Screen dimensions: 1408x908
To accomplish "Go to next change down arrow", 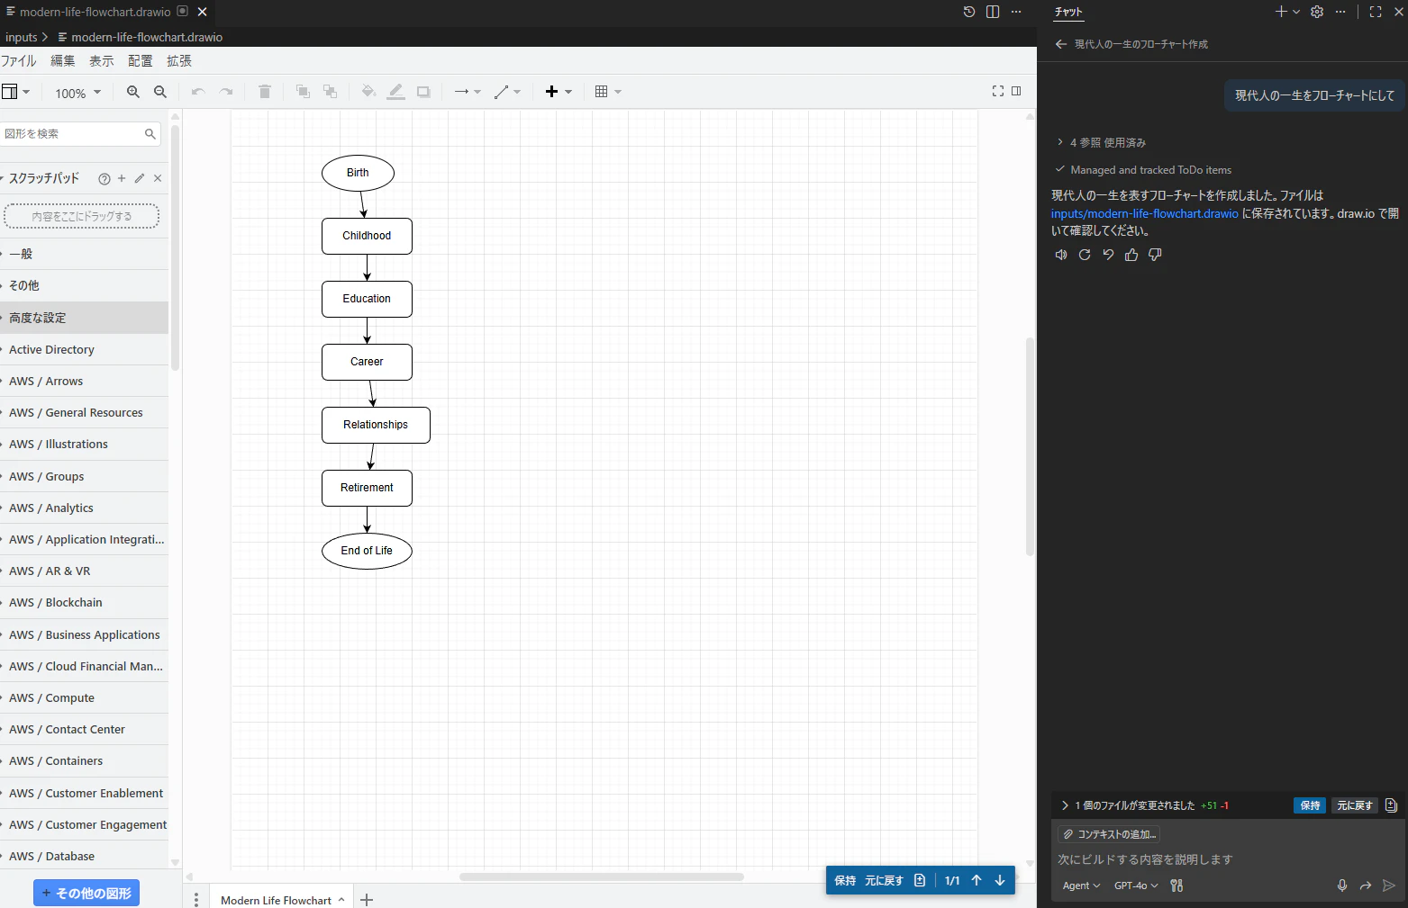I will point(1000,880).
